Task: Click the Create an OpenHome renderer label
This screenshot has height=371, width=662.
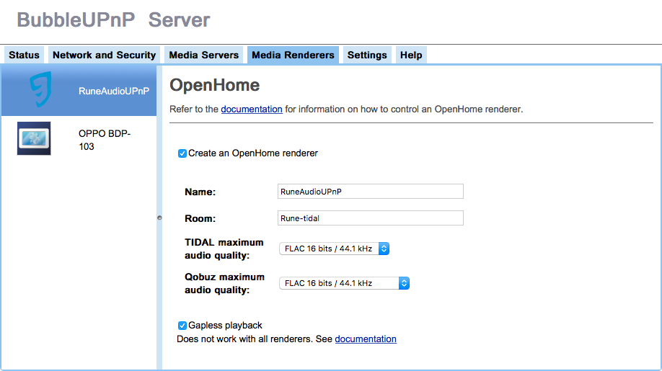Action: click(x=253, y=153)
